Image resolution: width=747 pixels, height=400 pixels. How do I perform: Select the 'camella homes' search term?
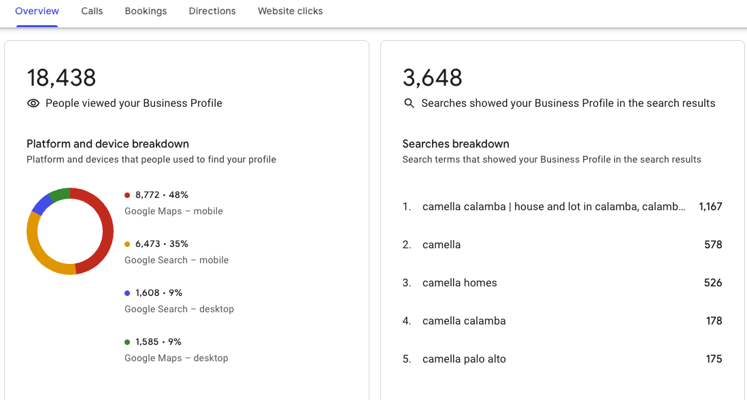459,282
